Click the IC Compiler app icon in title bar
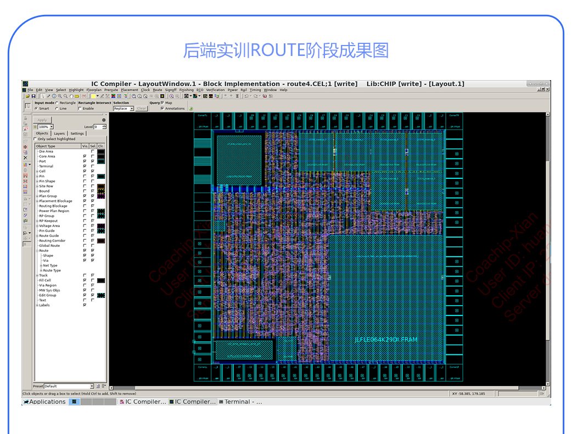Screen dimensions: 572x434 coord(26,84)
